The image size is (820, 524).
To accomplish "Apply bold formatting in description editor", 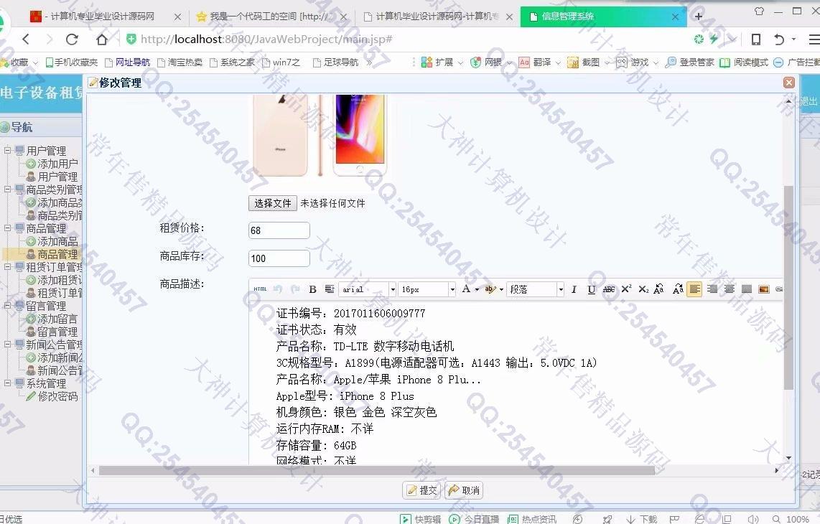I will [x=313, y=289].
